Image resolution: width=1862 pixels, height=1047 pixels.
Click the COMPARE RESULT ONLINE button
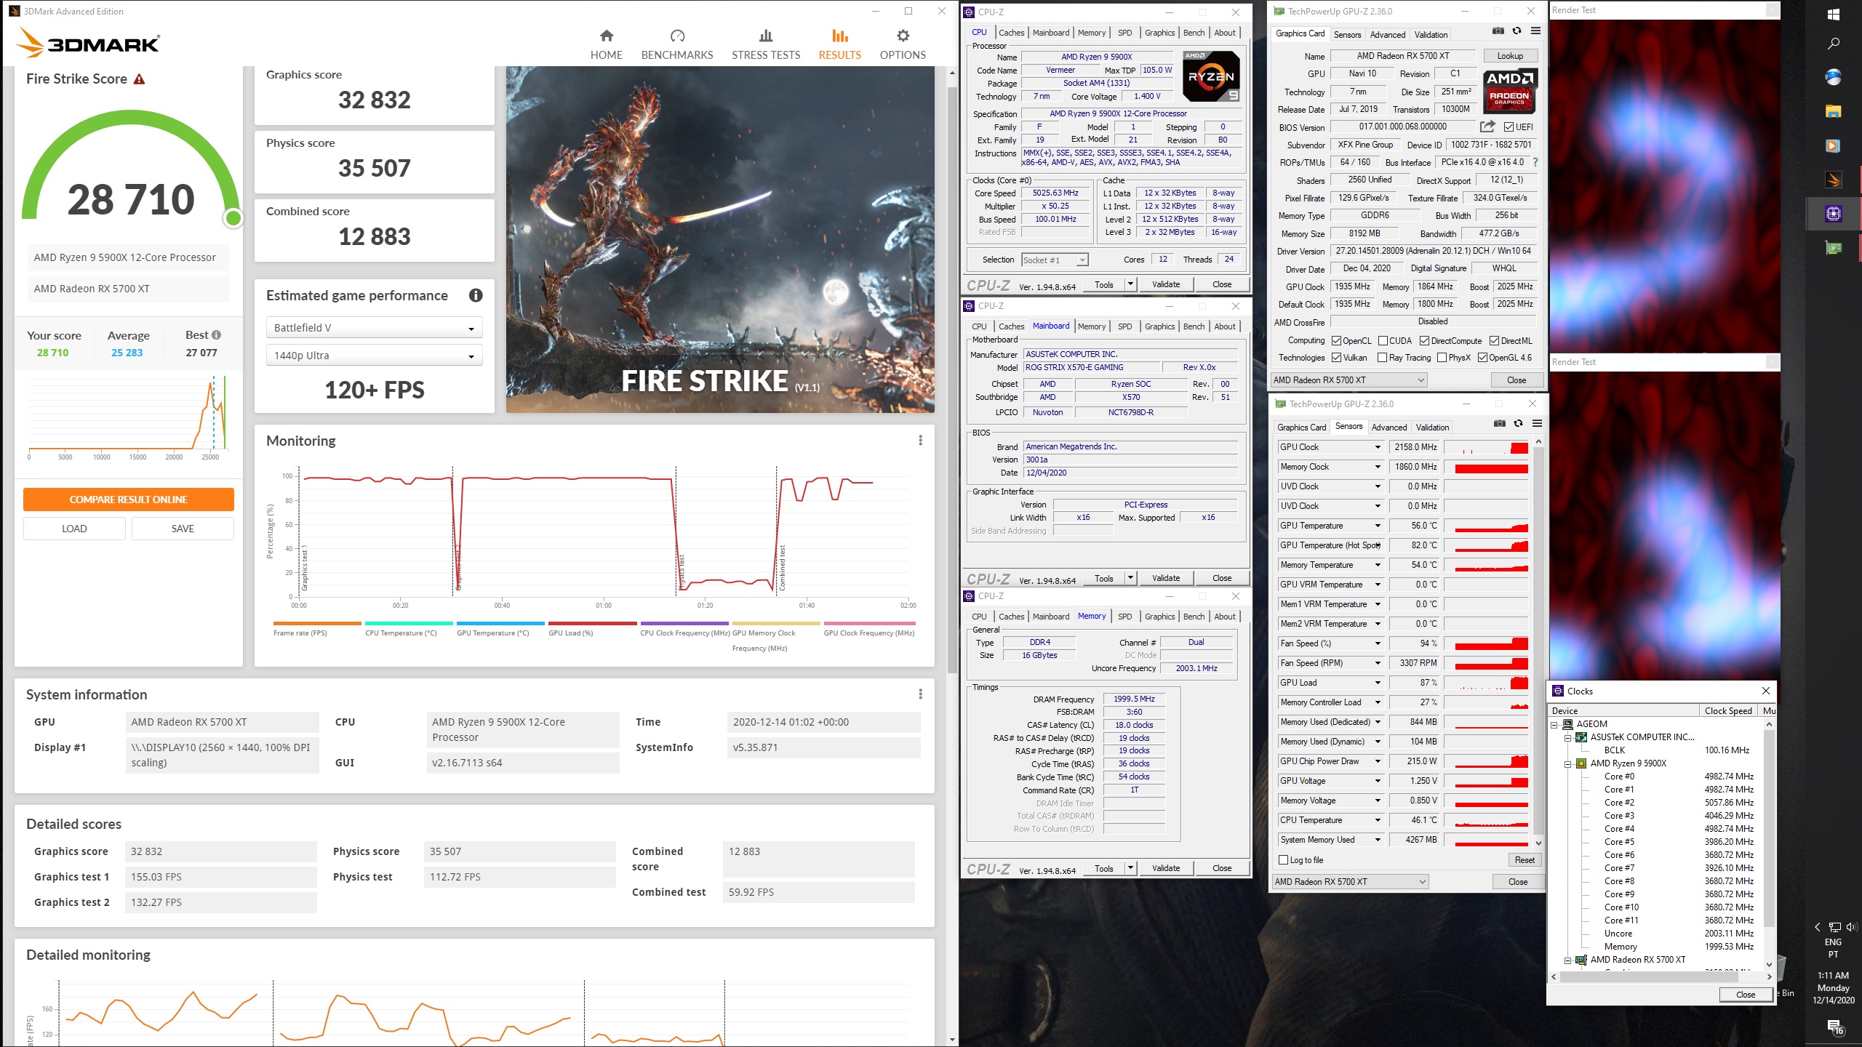coord(129,500)
